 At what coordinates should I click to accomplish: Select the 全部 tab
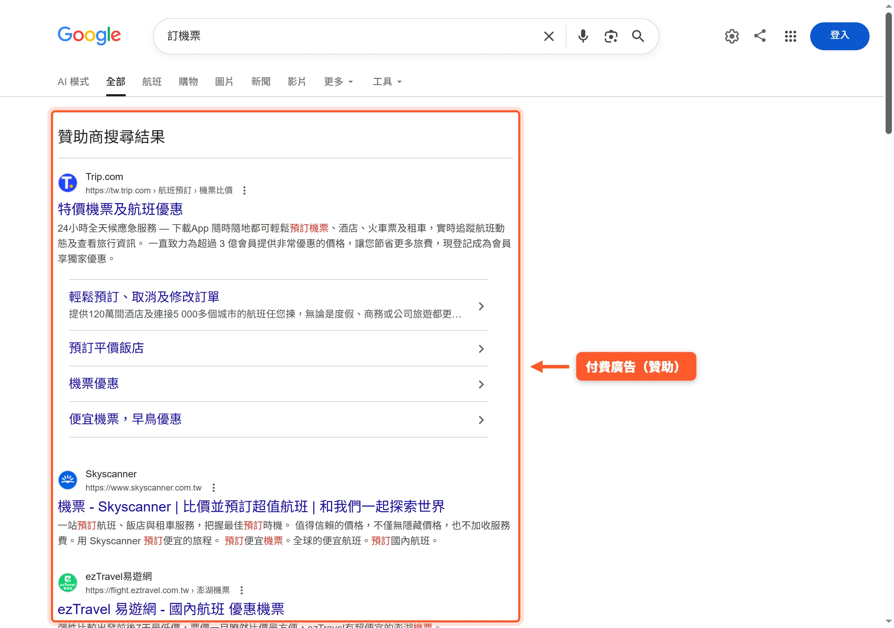(x=116, y=81)
